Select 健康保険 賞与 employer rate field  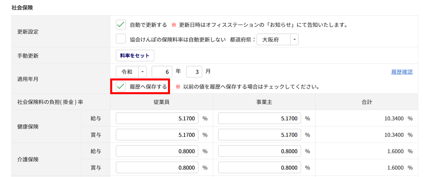point(259,135)
